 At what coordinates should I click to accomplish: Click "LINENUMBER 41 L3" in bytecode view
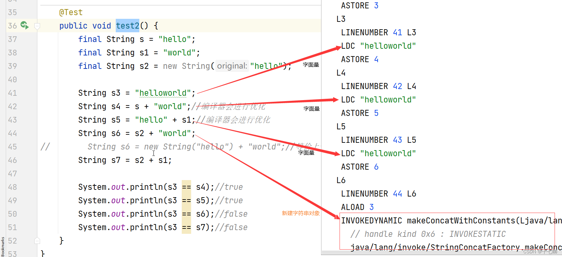379,33
